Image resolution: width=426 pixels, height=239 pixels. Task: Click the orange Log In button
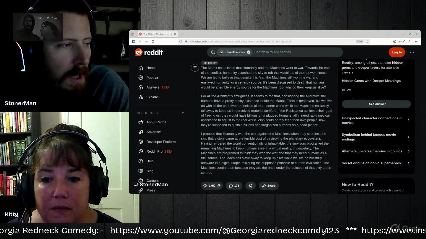[397, 52]
